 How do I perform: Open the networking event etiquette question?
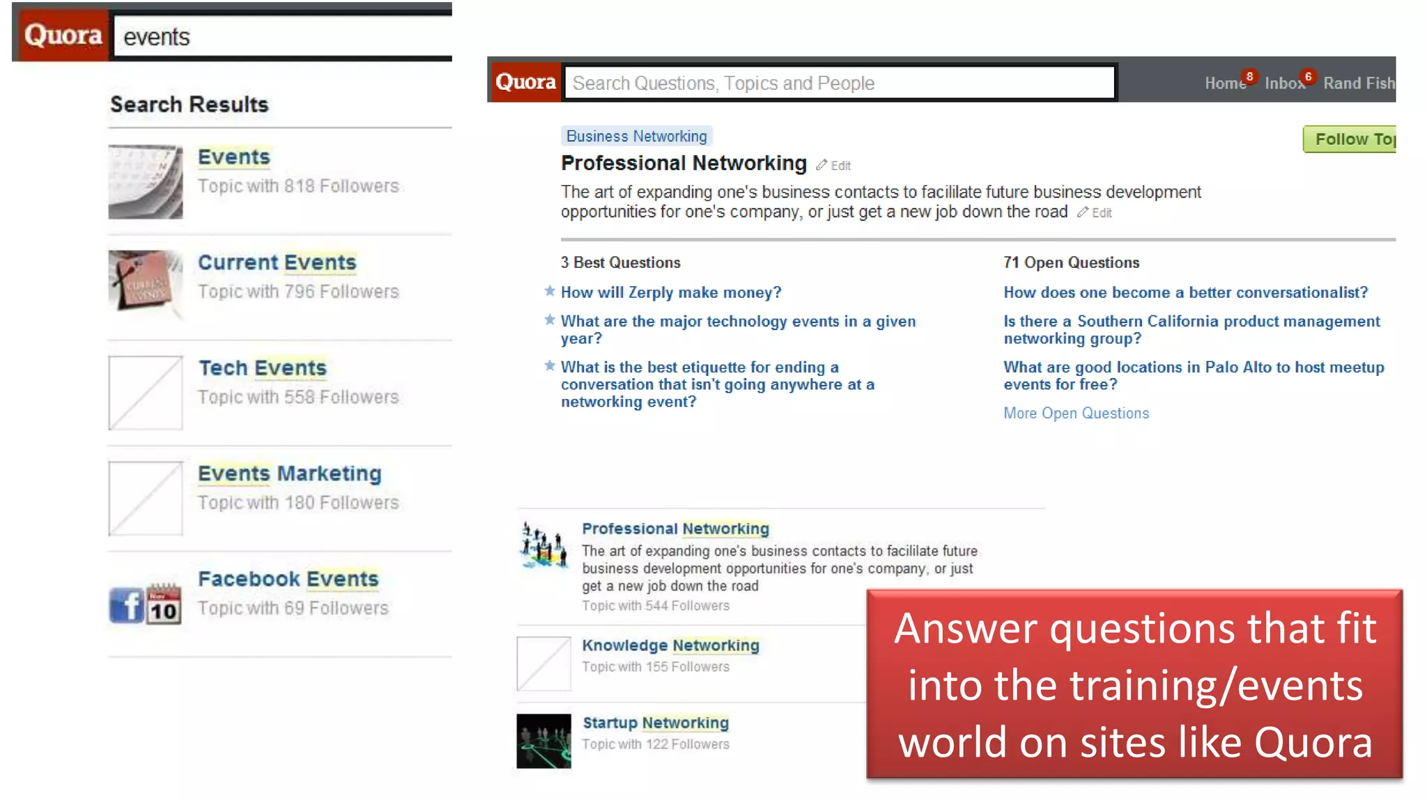tap(718, 384)
